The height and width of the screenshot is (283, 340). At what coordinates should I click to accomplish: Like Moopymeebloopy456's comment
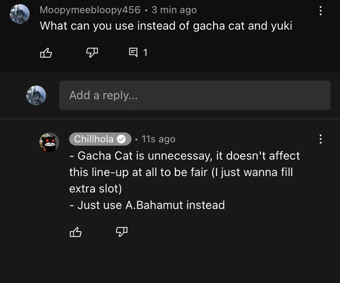pyautogui.click(x=46, y=53)
